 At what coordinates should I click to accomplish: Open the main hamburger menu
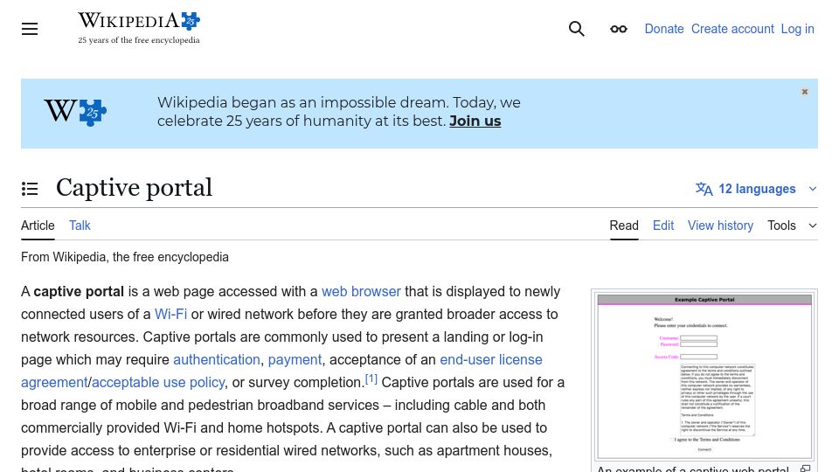(x=30, y=29)
